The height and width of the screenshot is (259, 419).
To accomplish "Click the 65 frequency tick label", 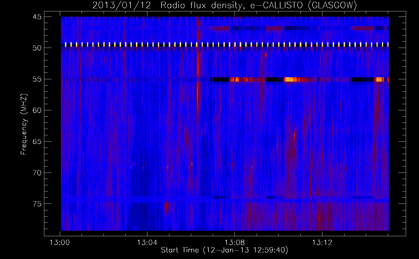I will click(x=37, y=142).
